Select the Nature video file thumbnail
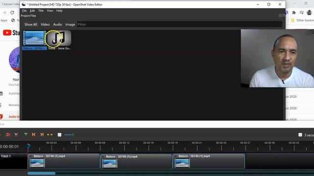 [x=34, y=38]
